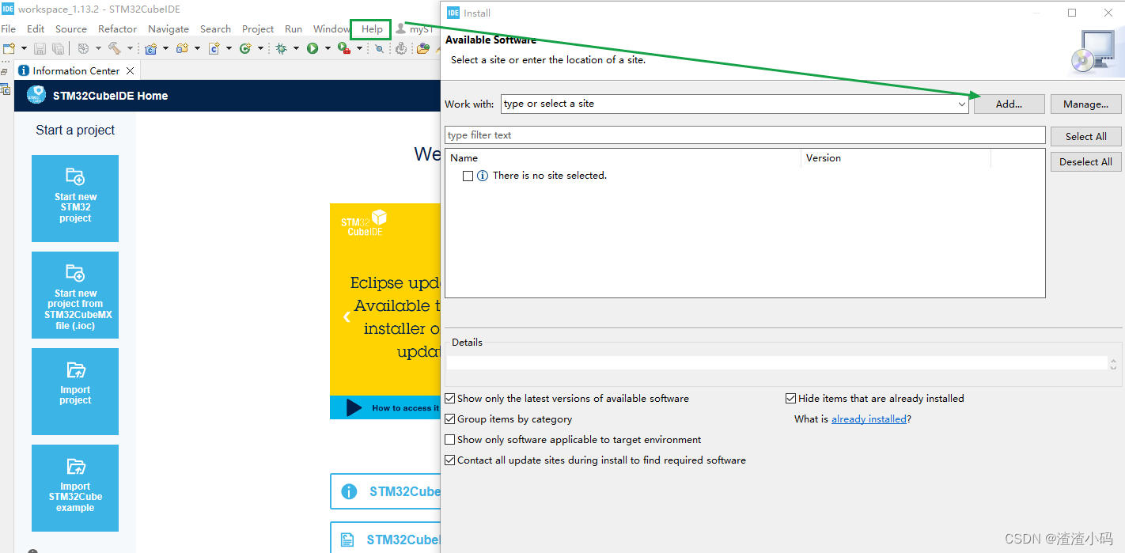Open the build configuration dropdown arrow
1125x553 pixels.
[98, 48]
